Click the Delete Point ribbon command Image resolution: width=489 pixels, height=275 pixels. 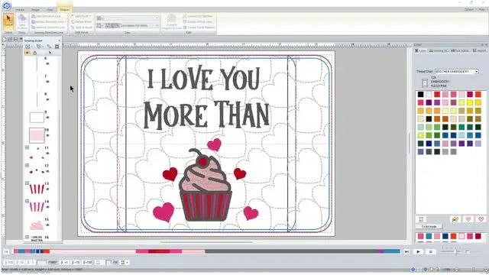tap(82, 21)
